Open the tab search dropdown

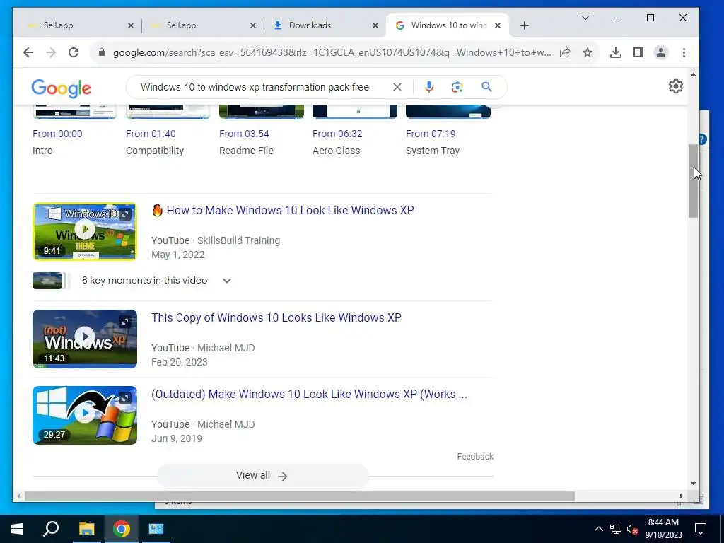(585, 18)
